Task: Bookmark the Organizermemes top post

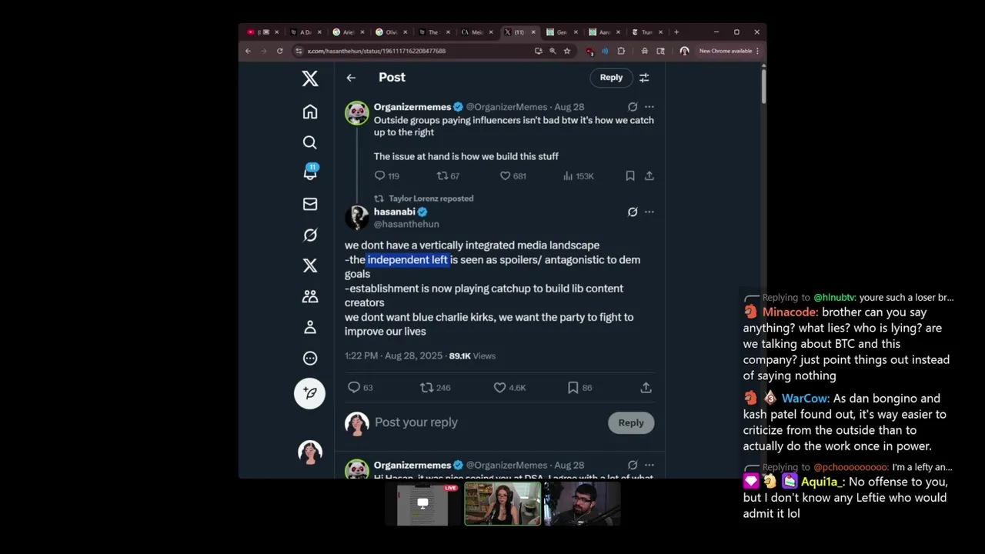Action: pos(630,176)
